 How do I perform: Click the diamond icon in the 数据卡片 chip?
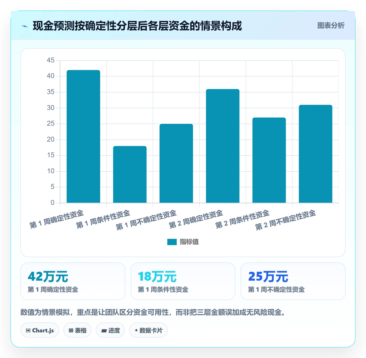pos(136,330)
